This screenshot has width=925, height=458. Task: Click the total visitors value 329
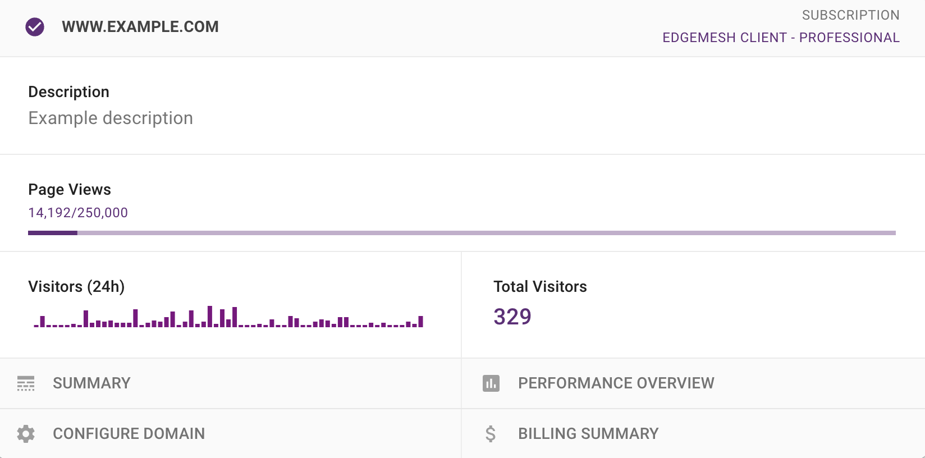click(x=512, y=317)
